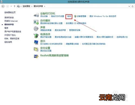The width and height of the screenshot is (135, 105).
Task: Click 添加设备 link
Action: point(44,16)
